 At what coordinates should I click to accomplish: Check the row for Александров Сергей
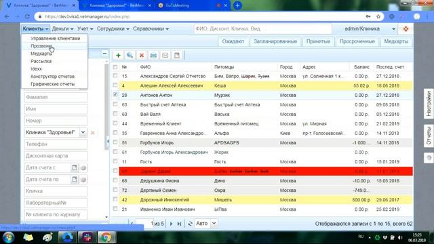point(115,76)
